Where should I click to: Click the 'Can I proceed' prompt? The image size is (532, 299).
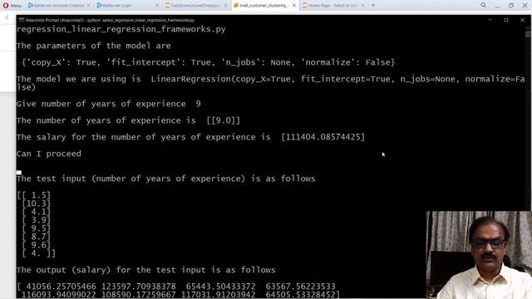pos(49,154)
